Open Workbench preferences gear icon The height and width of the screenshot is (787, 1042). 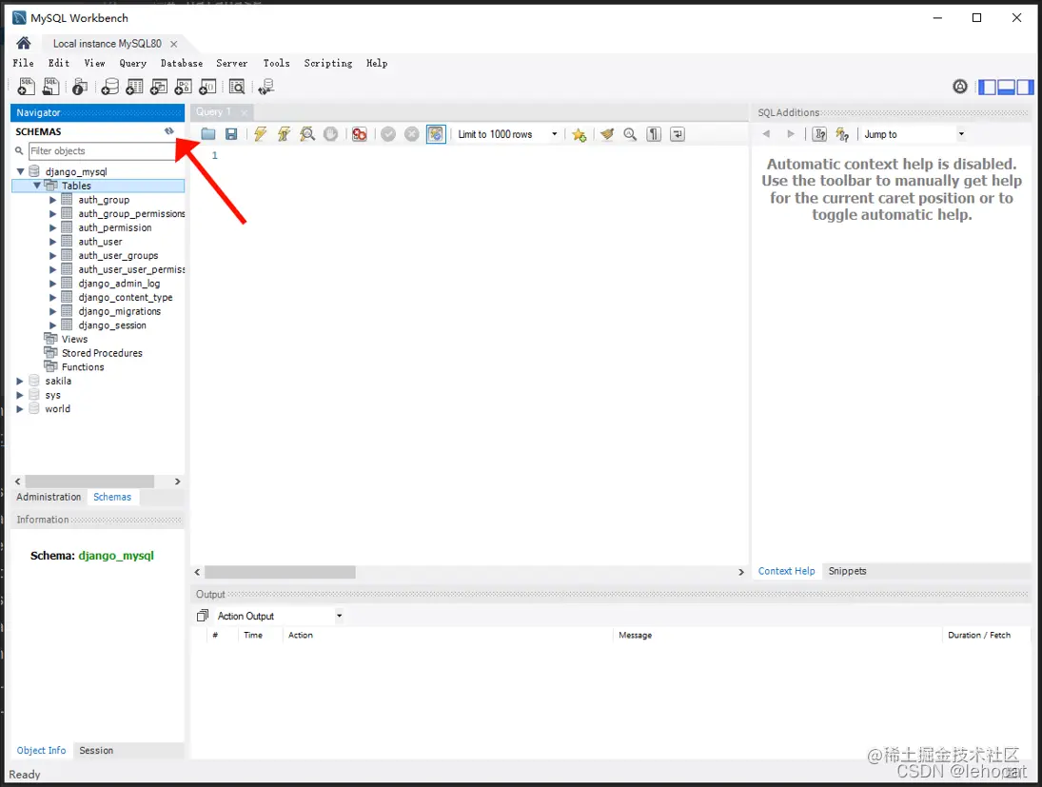pyautogui.click(x=959, y=87)
